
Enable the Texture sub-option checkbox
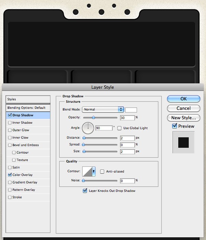pos(14,160)
